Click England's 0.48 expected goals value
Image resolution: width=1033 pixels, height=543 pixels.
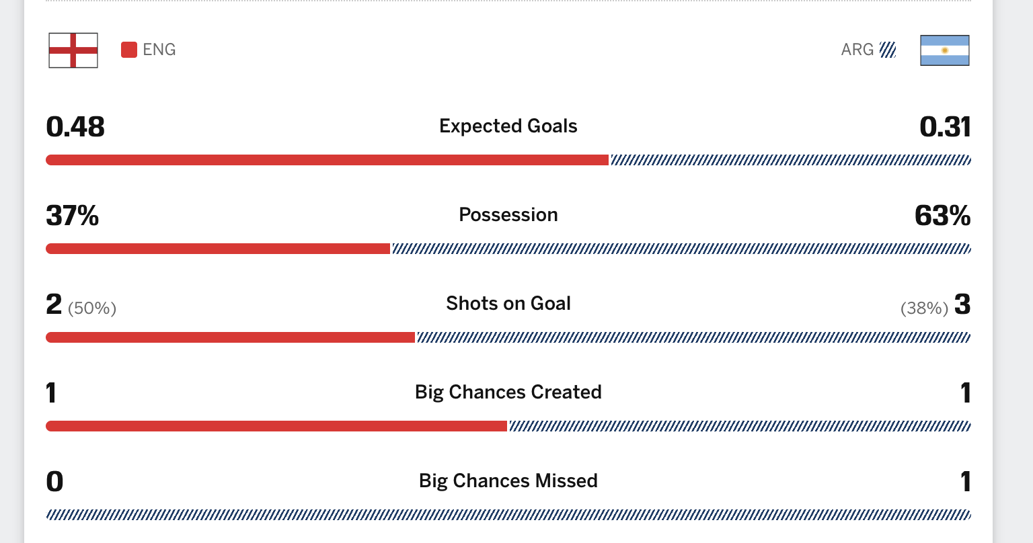(x=75, y=127)
